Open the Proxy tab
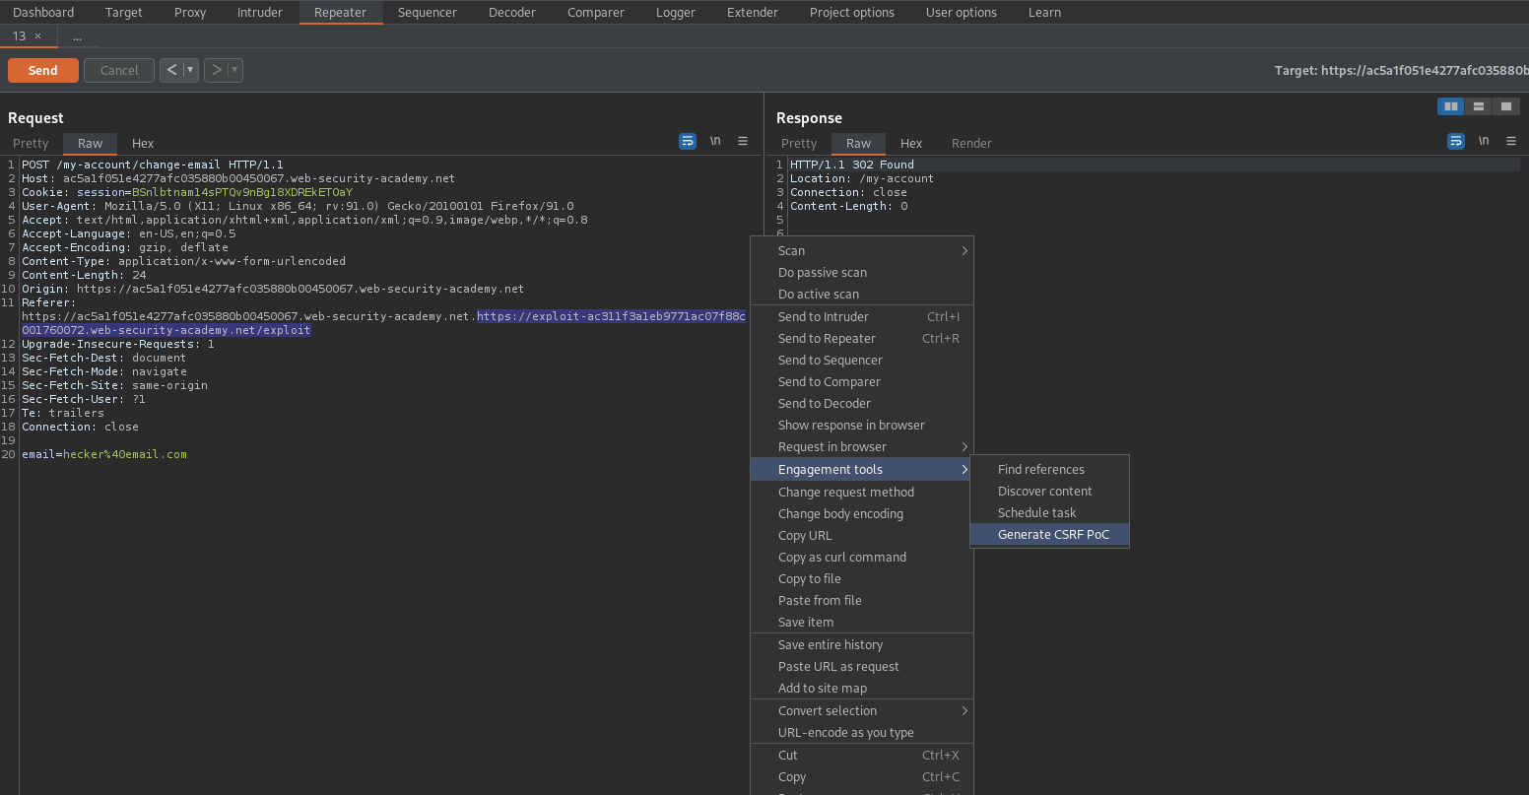Screen dimensions: 1529x795 190,12
